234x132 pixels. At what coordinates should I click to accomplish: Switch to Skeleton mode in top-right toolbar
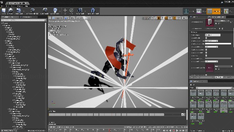tap(186, 11)
